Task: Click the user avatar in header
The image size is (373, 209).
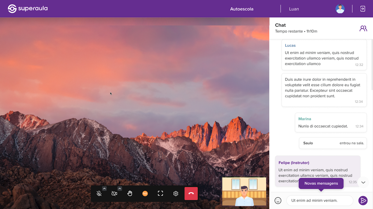Action: pos(340,9)
